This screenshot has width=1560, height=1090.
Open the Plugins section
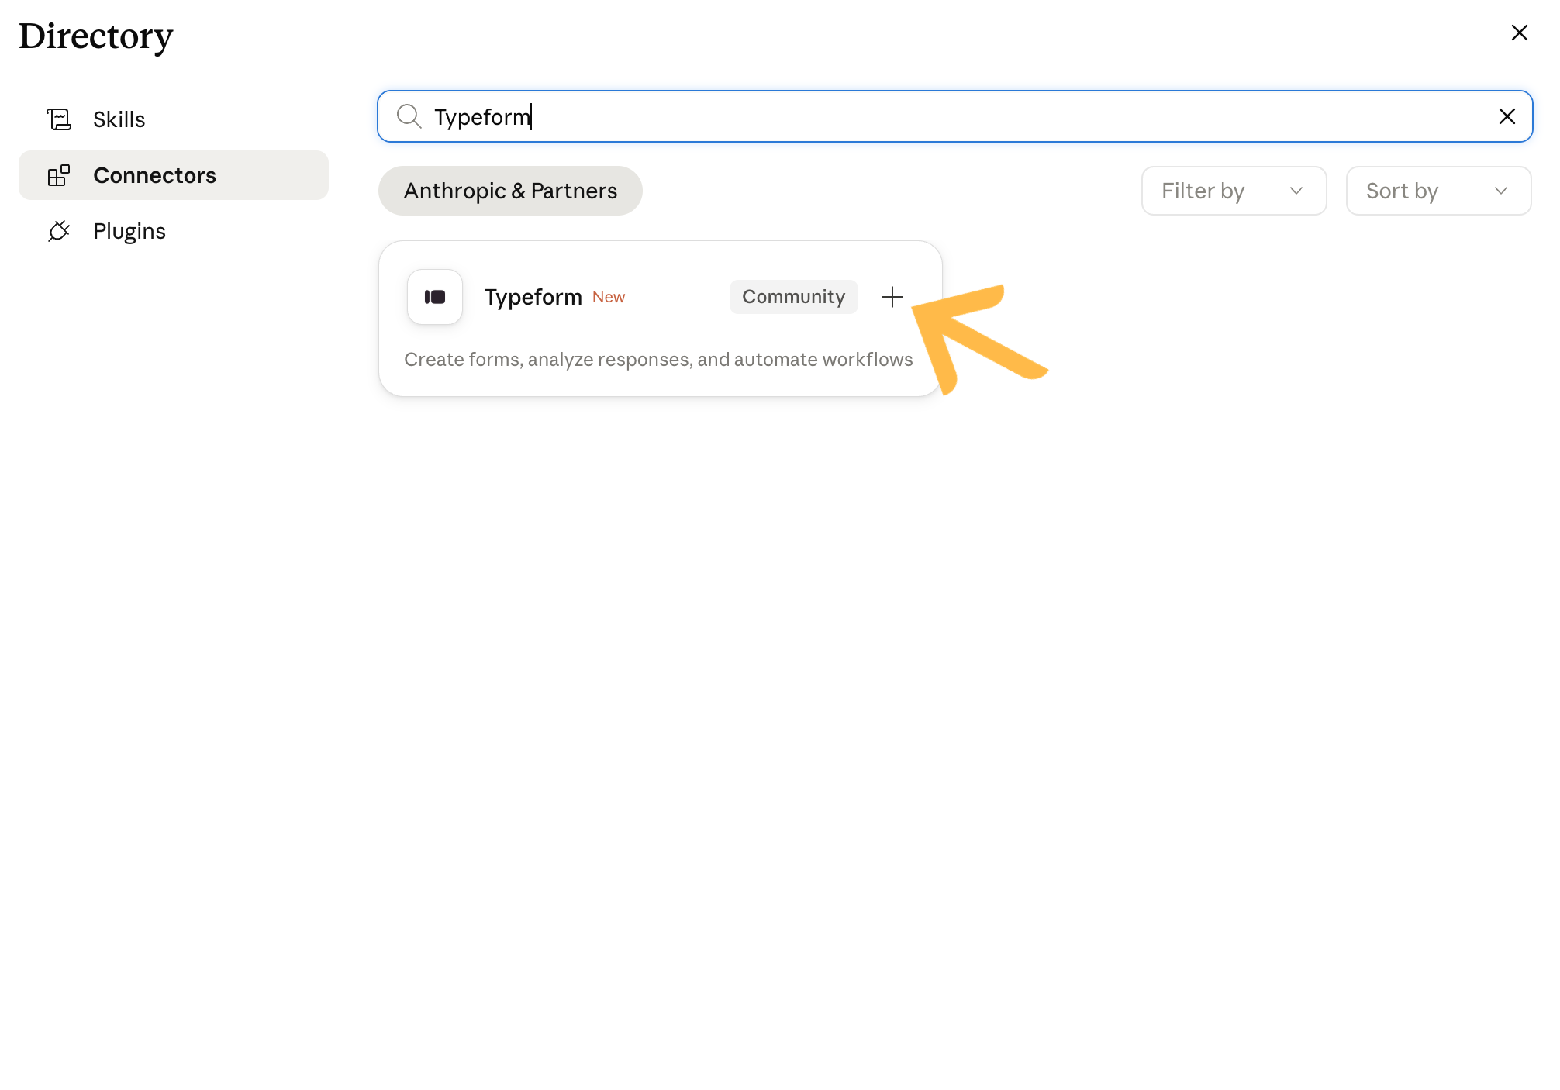174,231
